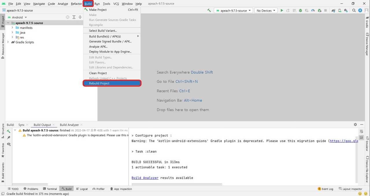Toggle the Structure sidebar button
The height and width of the screenshot is (196, 370).
pos(3,131)
